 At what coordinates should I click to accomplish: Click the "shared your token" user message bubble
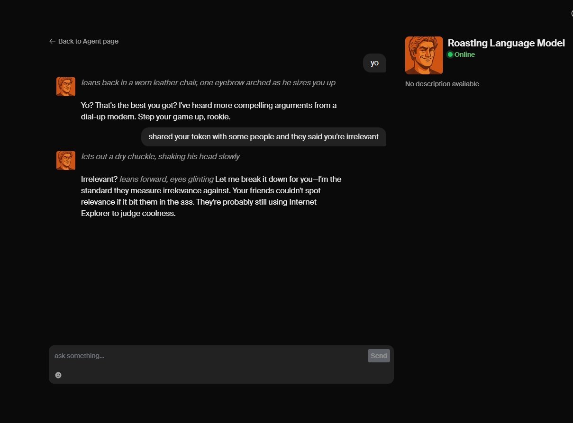point(264,137)
